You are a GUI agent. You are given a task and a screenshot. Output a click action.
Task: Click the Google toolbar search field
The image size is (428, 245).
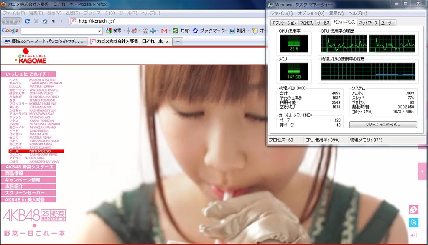click(59, 31)
